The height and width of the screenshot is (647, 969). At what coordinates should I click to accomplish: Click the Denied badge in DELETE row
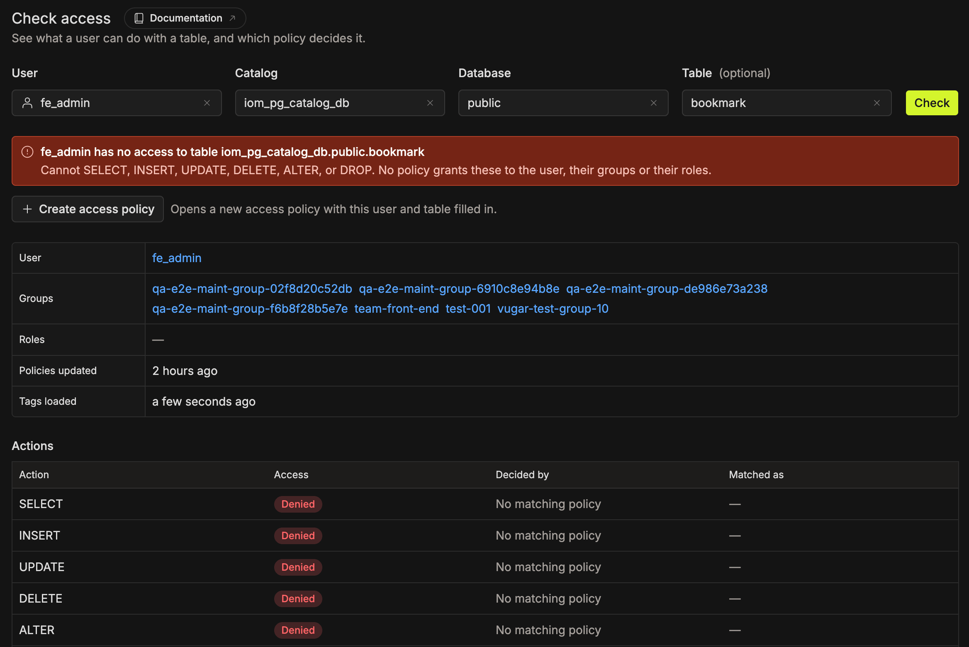298,599
